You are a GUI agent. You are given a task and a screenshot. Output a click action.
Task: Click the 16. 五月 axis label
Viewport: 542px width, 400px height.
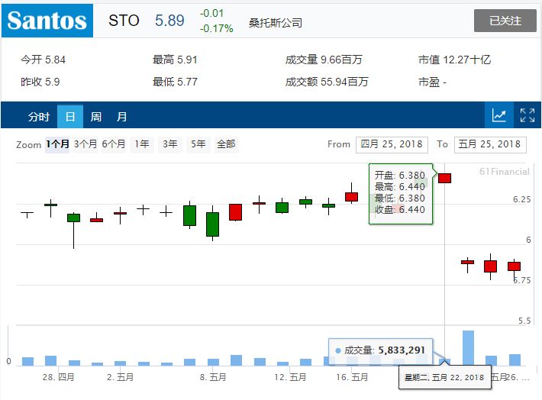point(352,377)
